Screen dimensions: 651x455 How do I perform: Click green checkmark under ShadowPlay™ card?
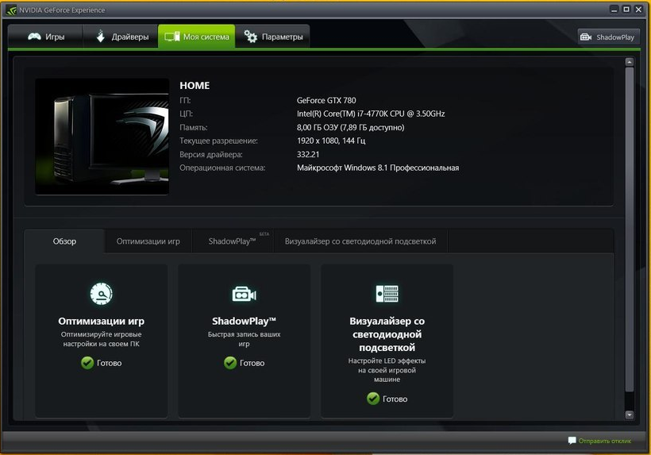pyautogui.click(x=230, y=363)
